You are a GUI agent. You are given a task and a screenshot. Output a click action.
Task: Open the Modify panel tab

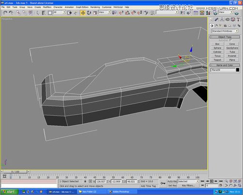[x=216, y=20]
